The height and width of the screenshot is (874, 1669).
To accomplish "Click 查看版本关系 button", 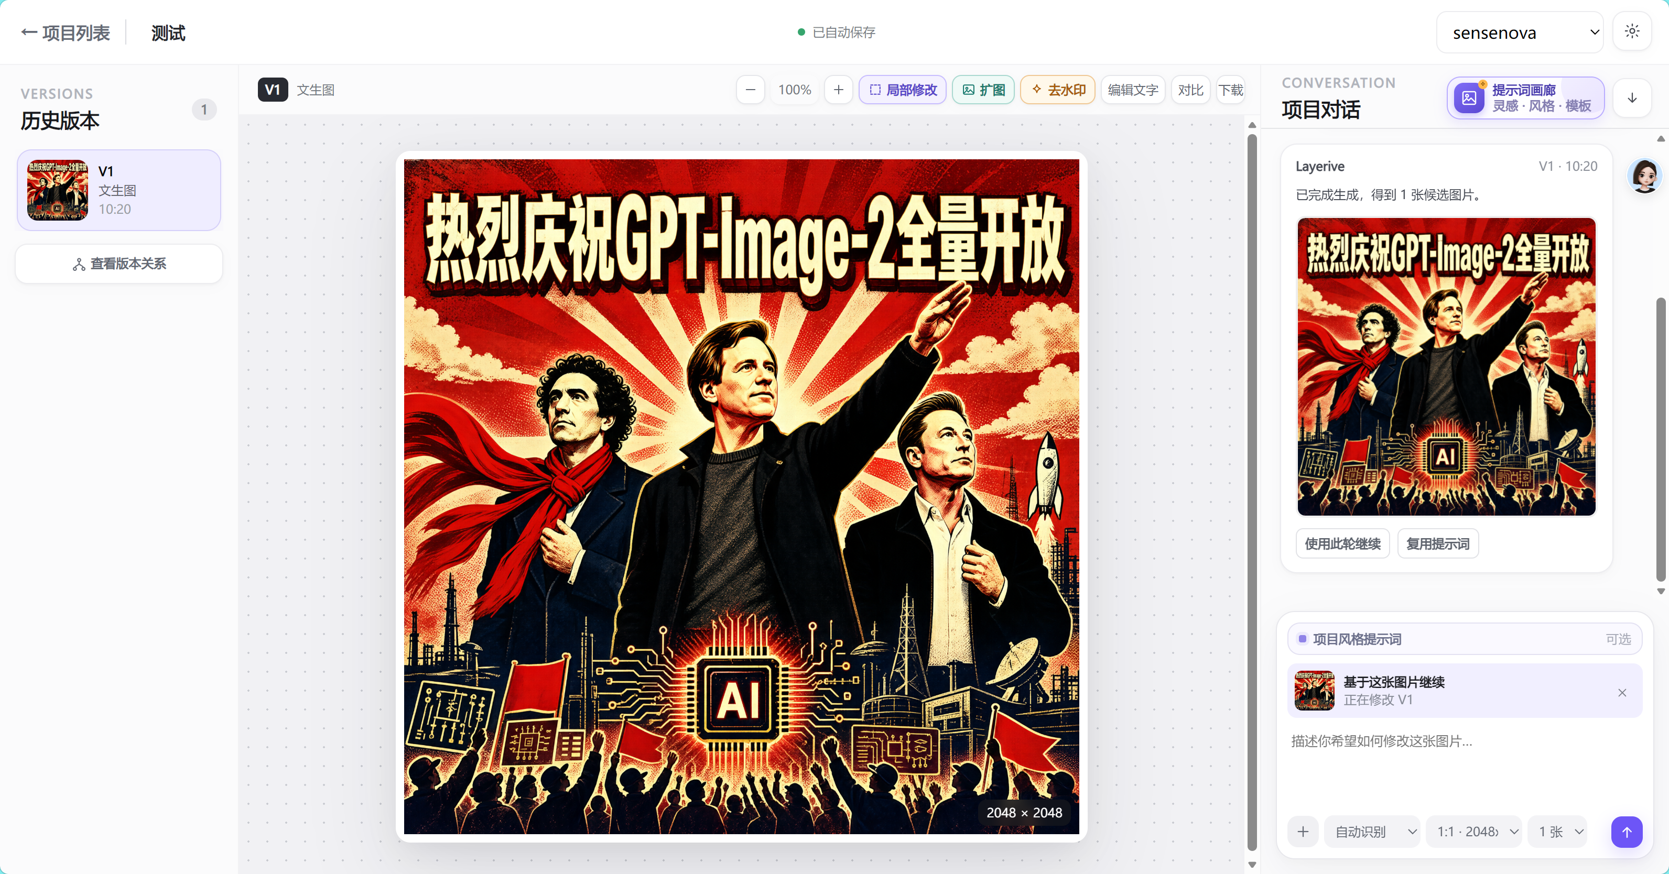I will 119,264.
